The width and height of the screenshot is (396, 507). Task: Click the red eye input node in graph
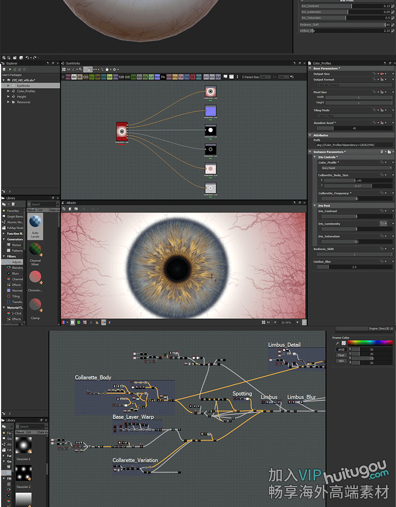[122, 132]
